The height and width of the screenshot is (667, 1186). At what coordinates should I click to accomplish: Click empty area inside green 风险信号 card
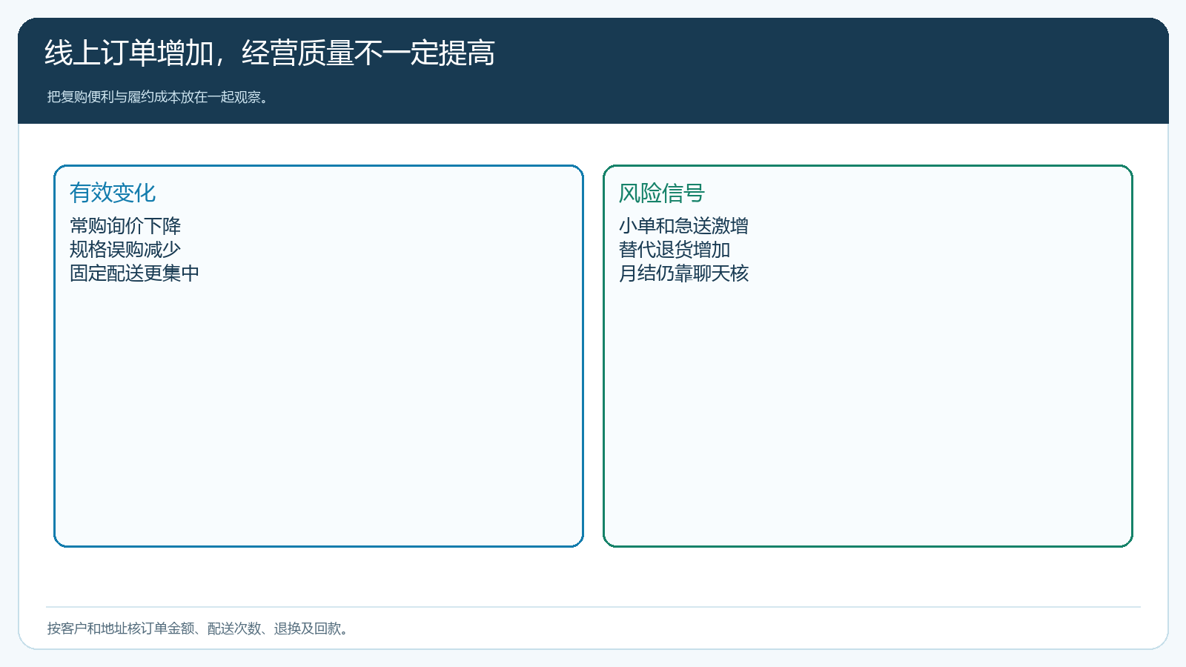(868, 415)
